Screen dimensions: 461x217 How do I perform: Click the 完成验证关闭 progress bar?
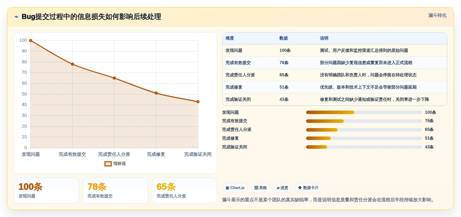point(364,147)
